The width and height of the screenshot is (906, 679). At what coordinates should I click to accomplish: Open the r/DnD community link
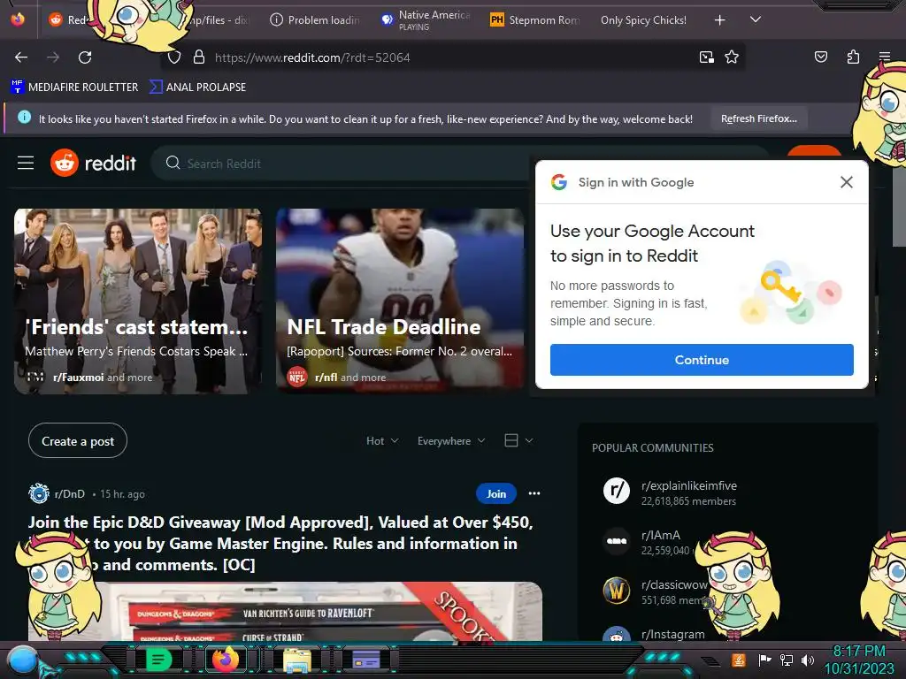pyautogui.click(x=69, y=494)
